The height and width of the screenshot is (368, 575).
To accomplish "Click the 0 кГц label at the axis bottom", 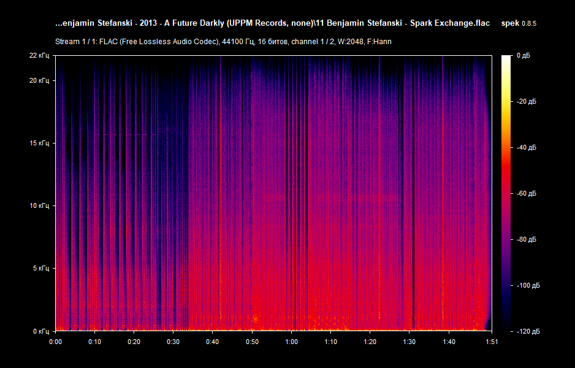I will (x=41, y=330).
